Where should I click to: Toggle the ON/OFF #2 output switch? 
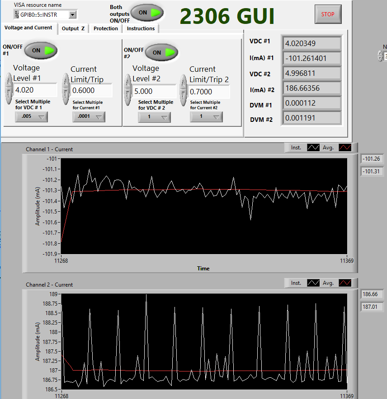coord(161,52)
